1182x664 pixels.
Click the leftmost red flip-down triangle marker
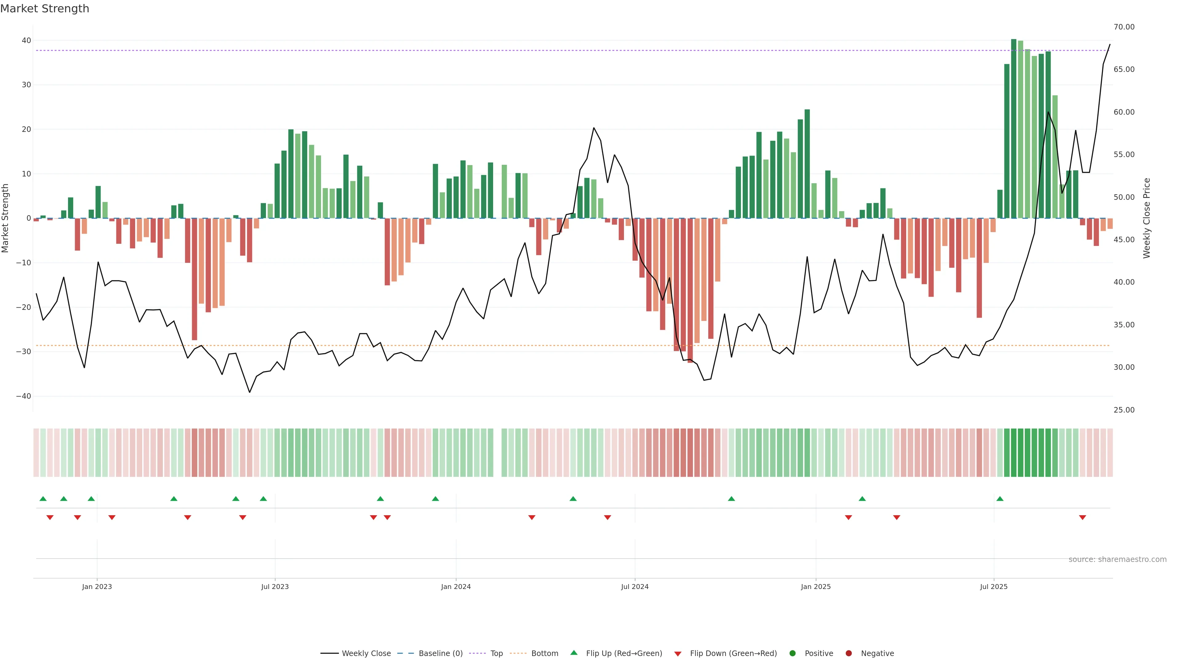(50, 517)
